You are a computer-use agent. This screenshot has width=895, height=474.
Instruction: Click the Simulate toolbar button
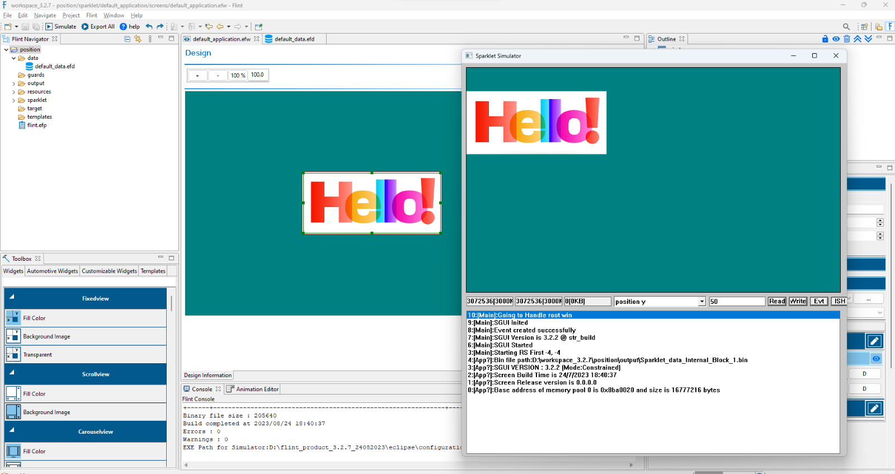pyautogui.click(x=60, y=26)
